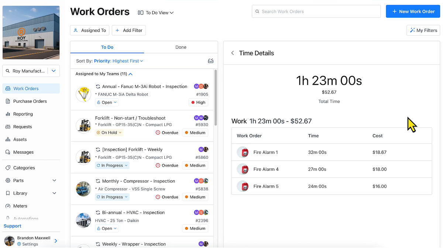Viewport: 443px width, 248px height.
Task: Click the Time column header
Action: (x=313, y=136)
